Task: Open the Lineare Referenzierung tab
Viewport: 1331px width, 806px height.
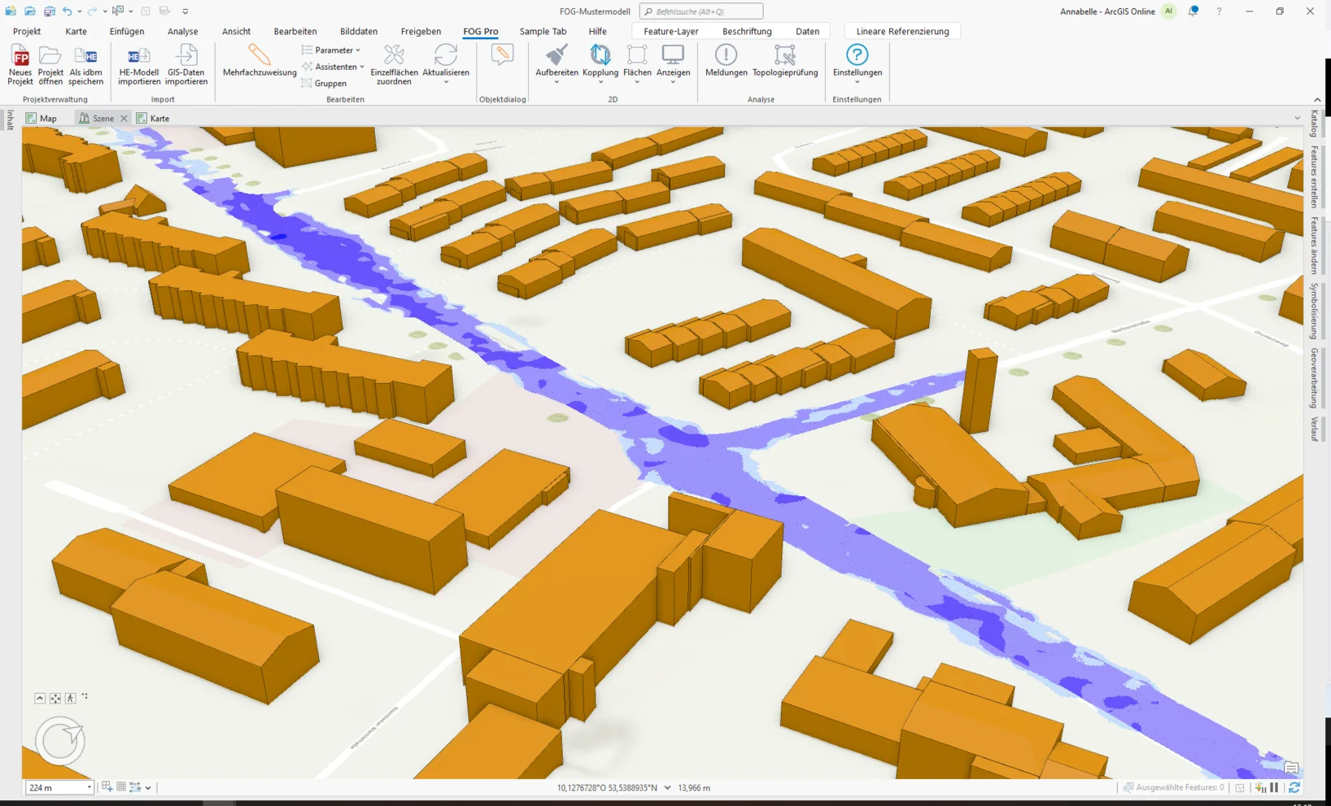Action: click(902, 31)
